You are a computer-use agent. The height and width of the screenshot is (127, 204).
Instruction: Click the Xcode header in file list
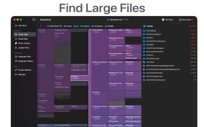click(x=169, y=26)
